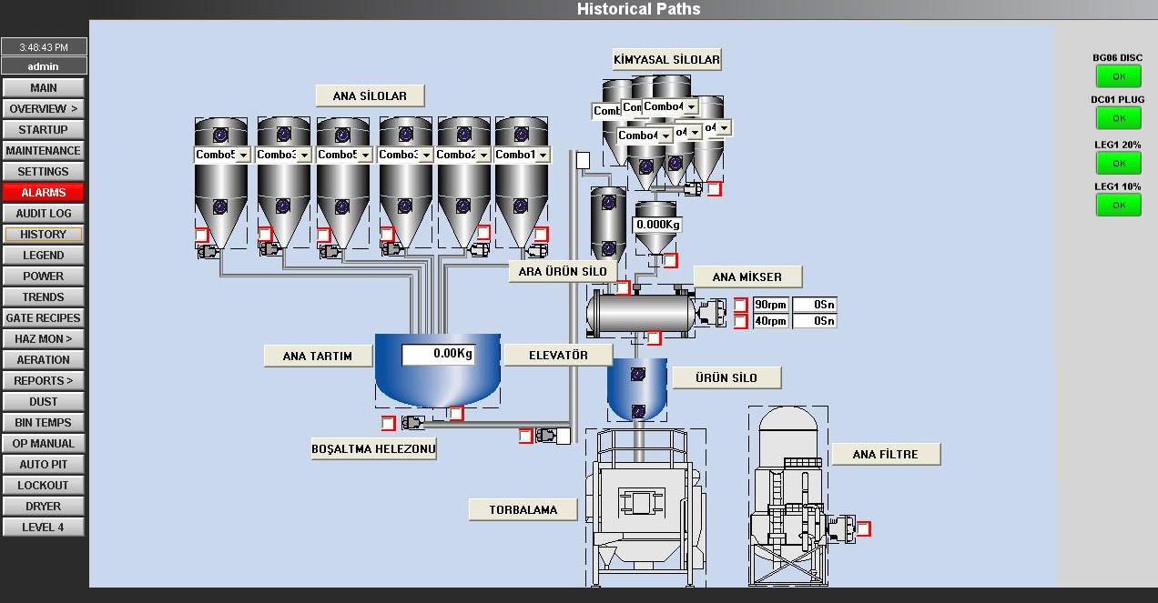The image size is (1158, 603).
Task: Open the Combo1 dropdown on main silo
Action: click(543, 156)
